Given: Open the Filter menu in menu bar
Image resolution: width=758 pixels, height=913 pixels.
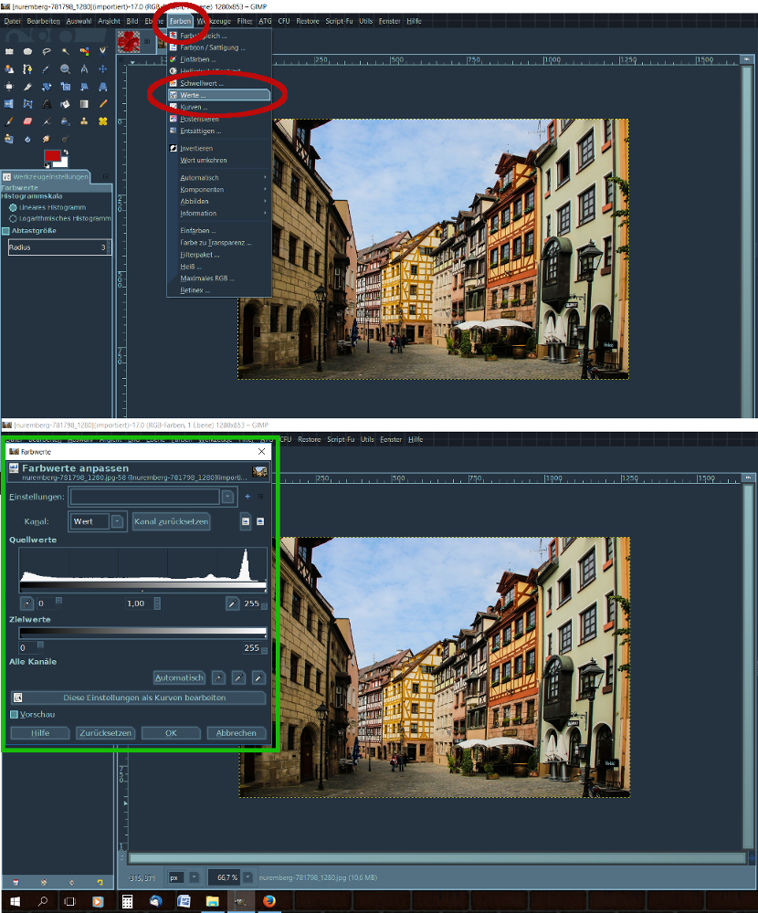Looking at the screenshot, I should (x=245, y=20).
